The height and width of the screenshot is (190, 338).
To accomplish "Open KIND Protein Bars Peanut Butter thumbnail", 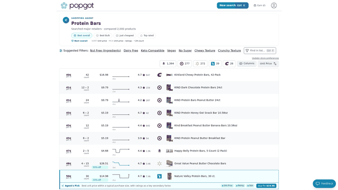I will [x=169, y=100].
